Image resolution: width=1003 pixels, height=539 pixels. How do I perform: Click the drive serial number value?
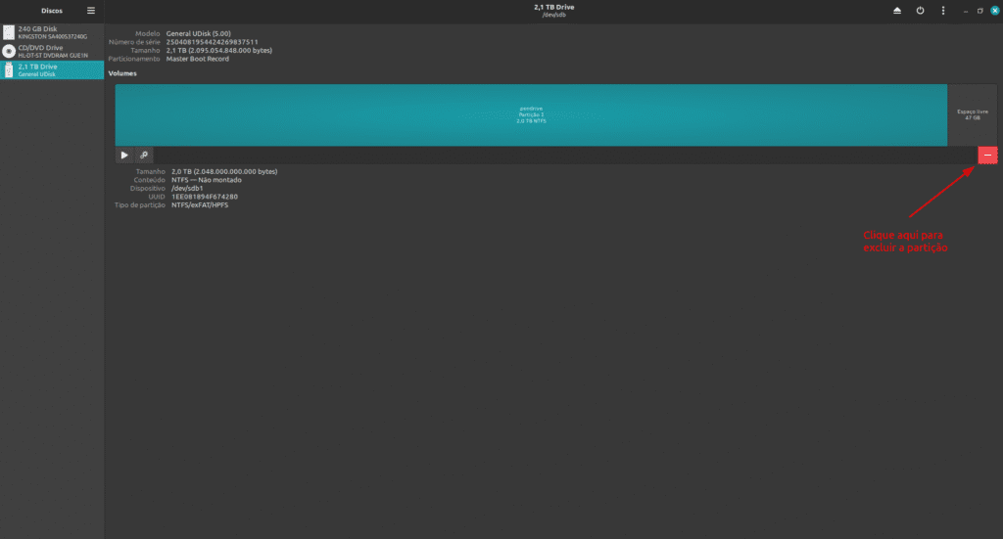pyautogui.click(x=212, y=42)
